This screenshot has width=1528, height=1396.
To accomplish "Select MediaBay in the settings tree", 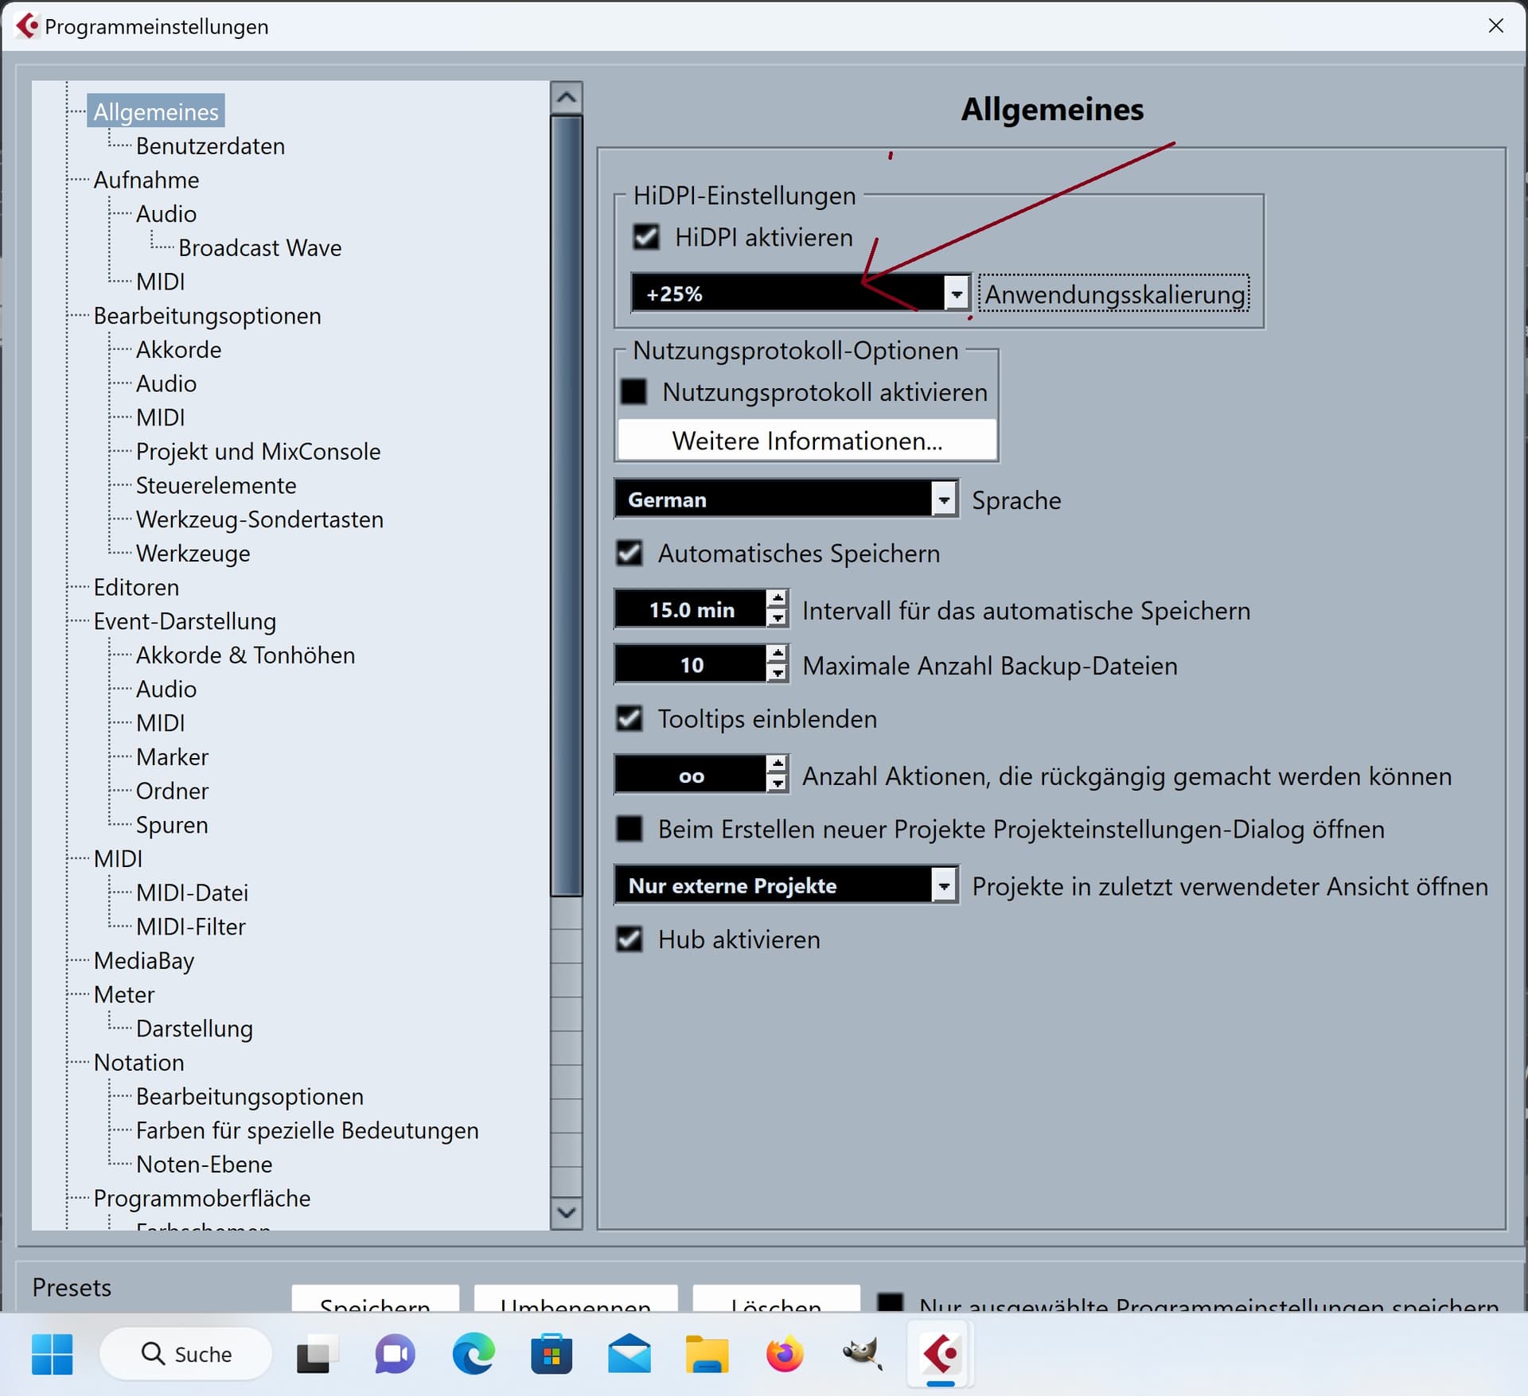I will pyautogui.click(x=144, y=961).
